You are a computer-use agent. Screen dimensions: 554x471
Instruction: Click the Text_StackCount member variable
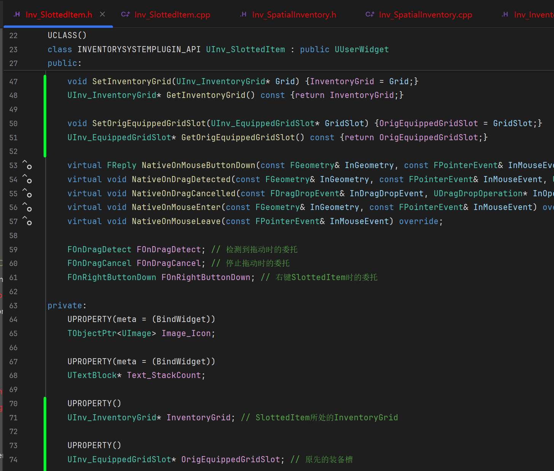164,375
